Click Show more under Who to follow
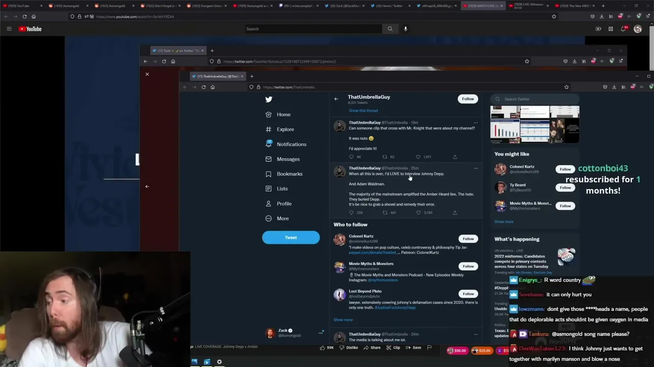 click(x=343, y=320)
